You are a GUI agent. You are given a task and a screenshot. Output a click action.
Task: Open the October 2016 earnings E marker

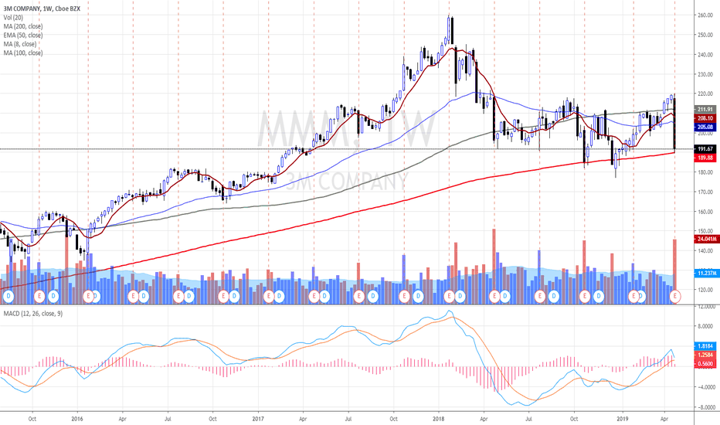coord(223,297)
